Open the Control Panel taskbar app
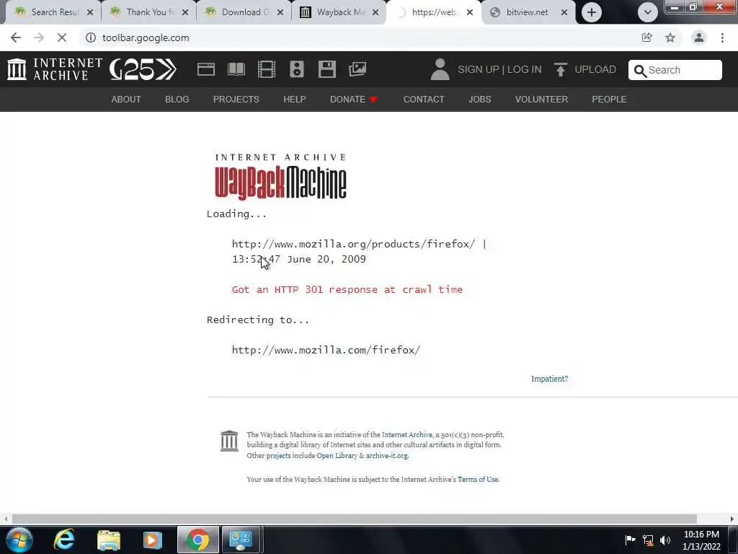Screen dimensions: 738x554 pyautogui.click(x=241, y=540)
